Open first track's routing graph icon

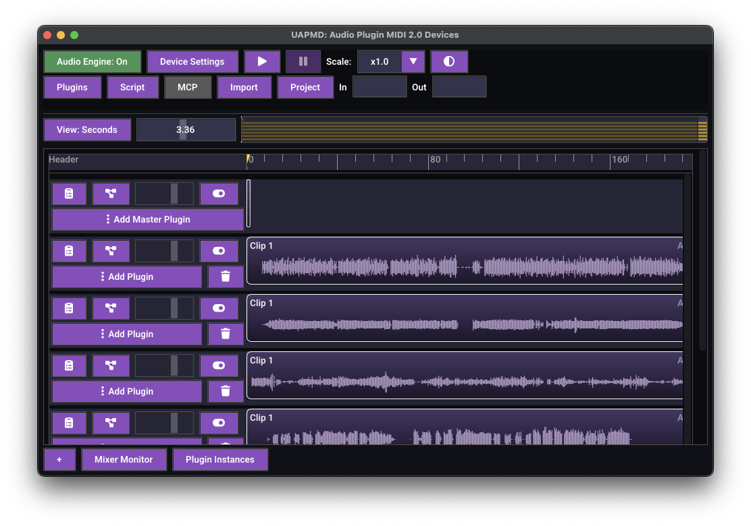[111, 251]
